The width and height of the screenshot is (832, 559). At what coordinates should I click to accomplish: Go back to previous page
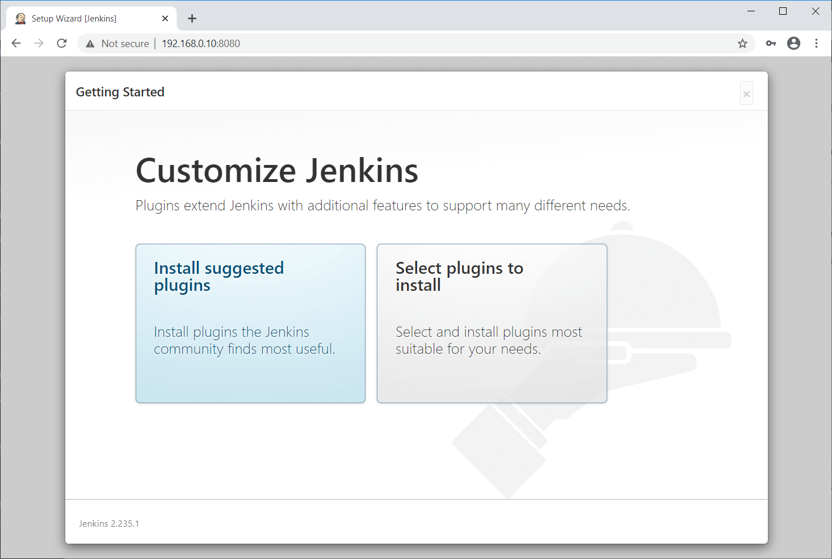(16, 44)
